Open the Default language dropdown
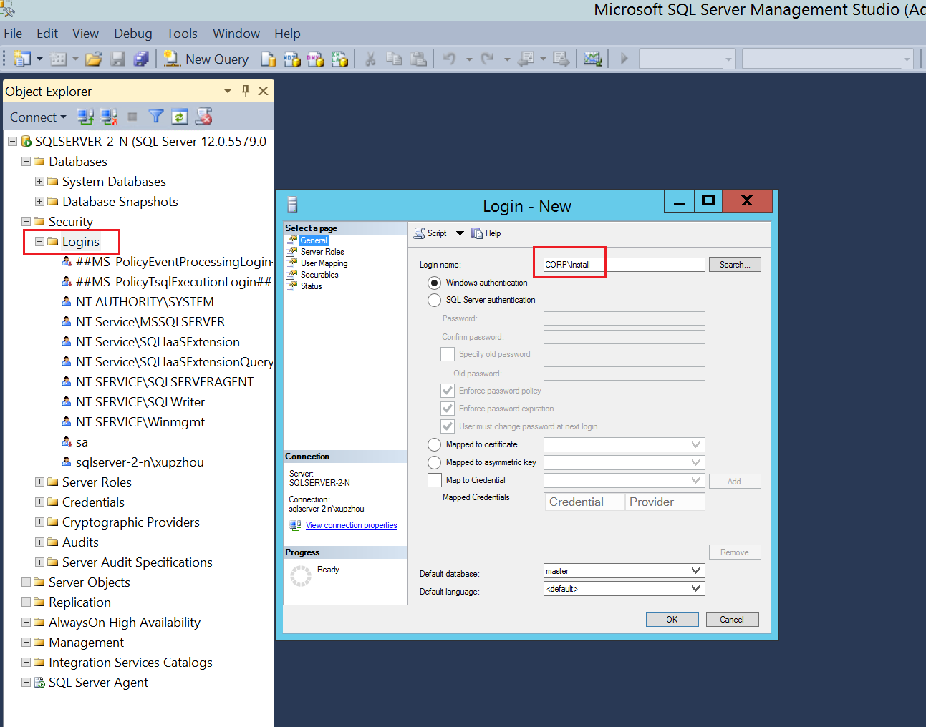The width and height of the screenshot is (926, 727). tap(695, 589)
